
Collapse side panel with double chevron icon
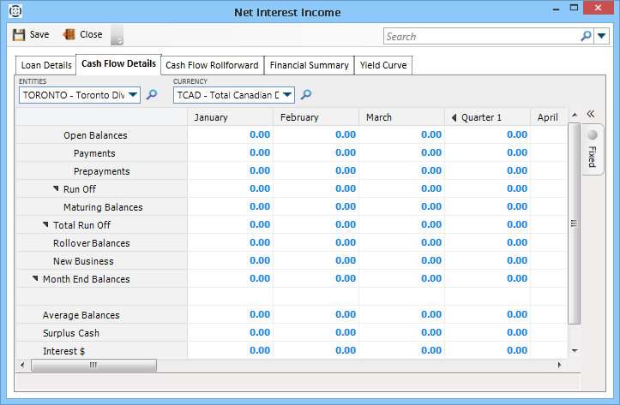click(590, 114)
